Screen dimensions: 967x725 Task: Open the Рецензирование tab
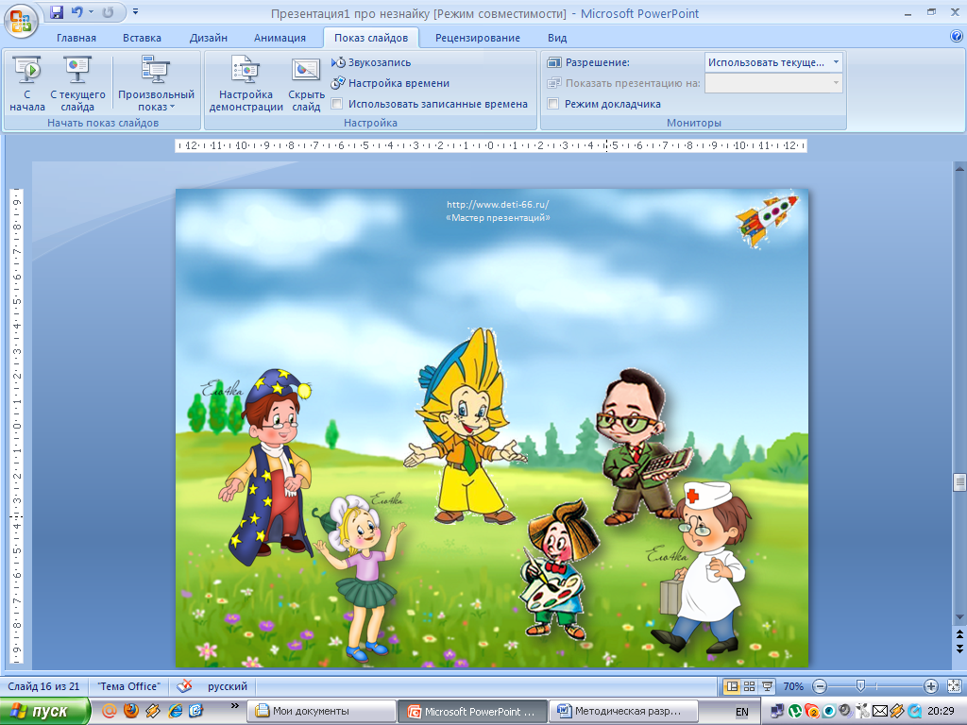[477, 38]
